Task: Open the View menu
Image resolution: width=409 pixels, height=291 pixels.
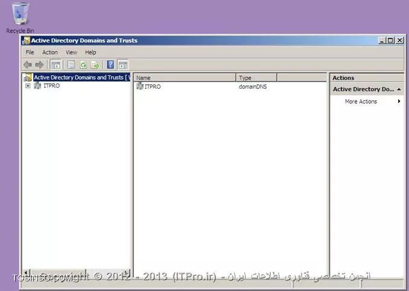Action: (71, 52)
